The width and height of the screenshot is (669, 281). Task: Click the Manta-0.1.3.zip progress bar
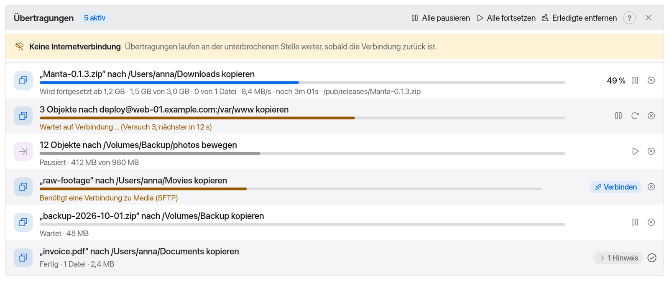click(x=302, y=83)
